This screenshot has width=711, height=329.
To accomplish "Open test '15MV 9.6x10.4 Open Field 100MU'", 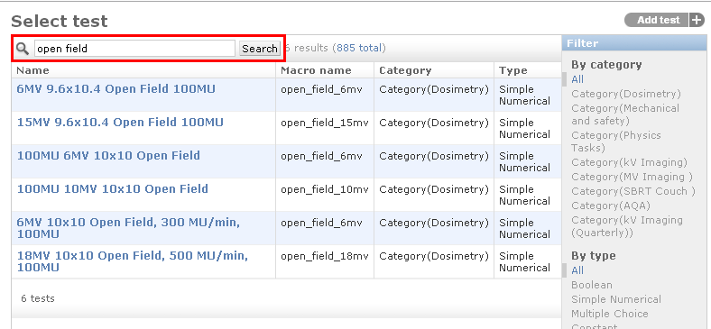I will pos(120,123).
